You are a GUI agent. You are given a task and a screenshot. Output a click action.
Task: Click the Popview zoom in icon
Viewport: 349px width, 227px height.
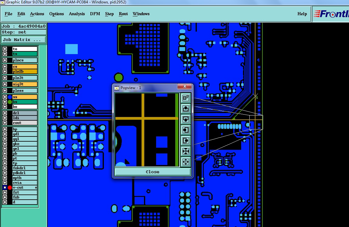pyautogui.click(x=186, y=151)
